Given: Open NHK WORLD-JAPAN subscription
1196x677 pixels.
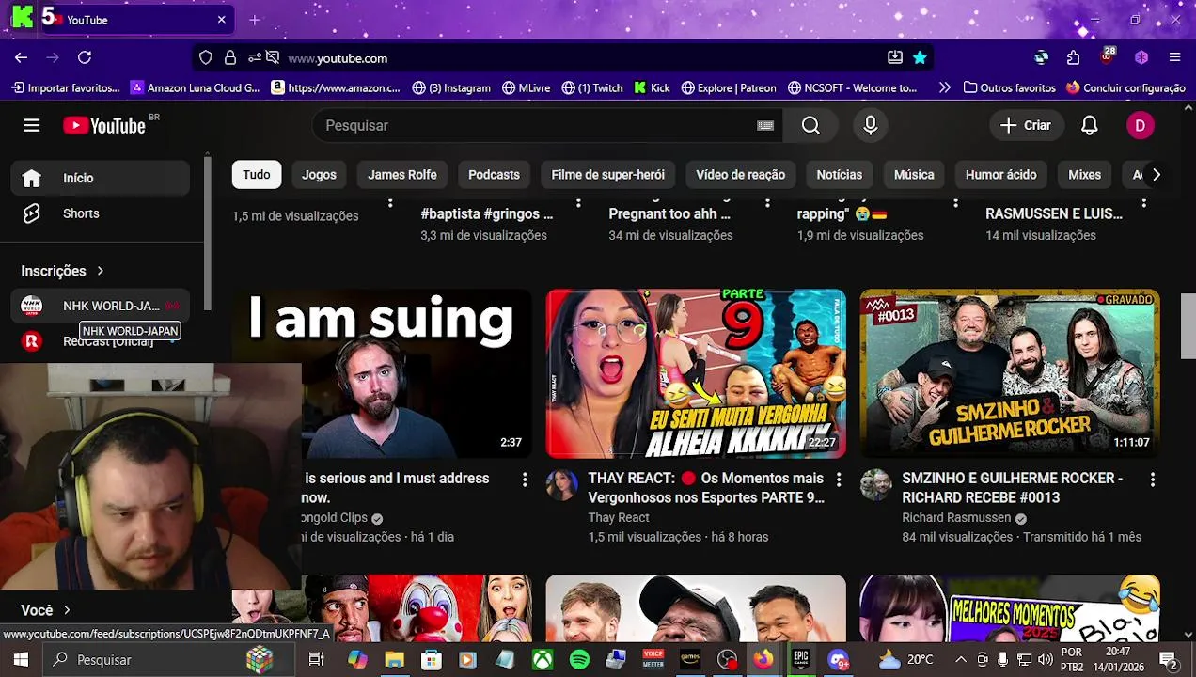Looking at the screenshot, I should tap(101, 306).
